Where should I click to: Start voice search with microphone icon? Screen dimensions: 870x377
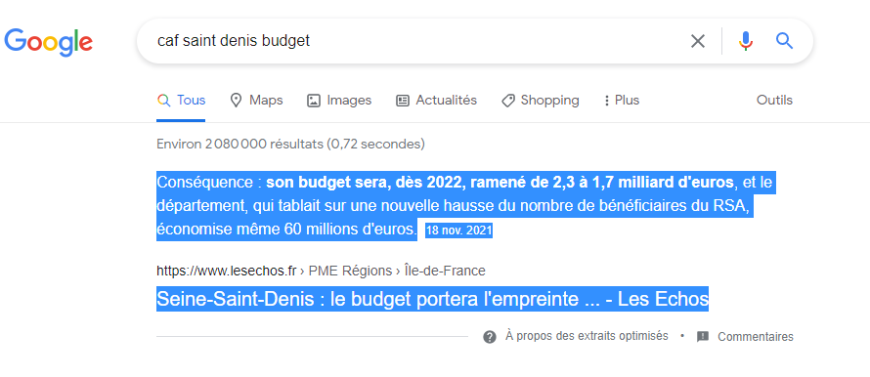[x=746, y=41]
